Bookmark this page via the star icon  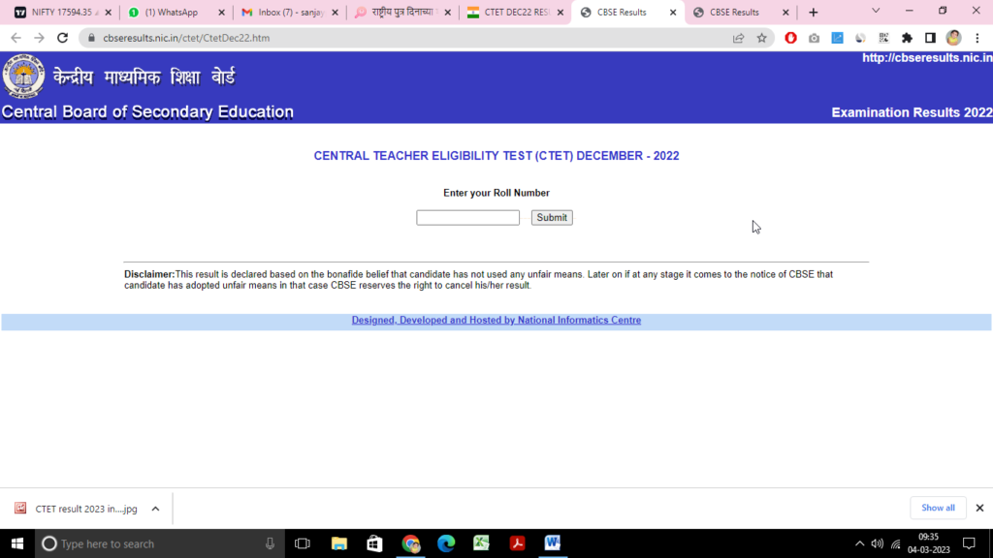click(762, 38)
